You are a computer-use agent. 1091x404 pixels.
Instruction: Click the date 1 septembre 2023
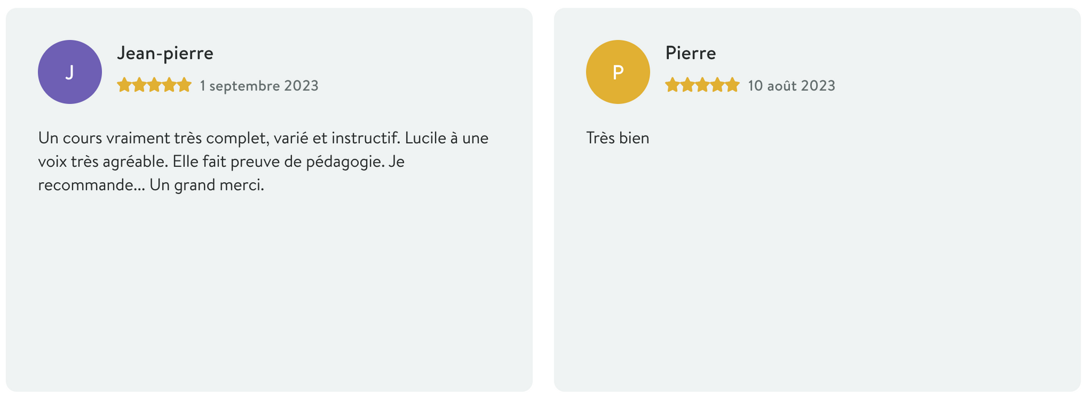coord(259,86)
